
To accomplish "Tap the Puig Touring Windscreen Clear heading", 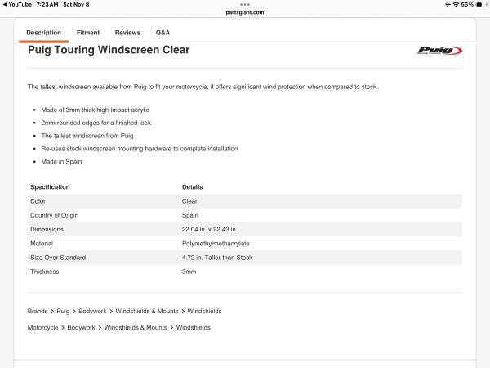I will 109,51.
